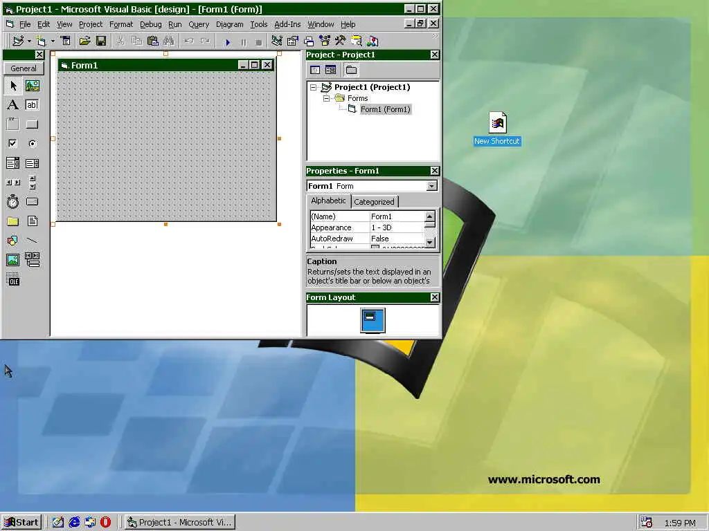Select the Line control tool
This screenshot has height=531, width=709.
(32, 241)
